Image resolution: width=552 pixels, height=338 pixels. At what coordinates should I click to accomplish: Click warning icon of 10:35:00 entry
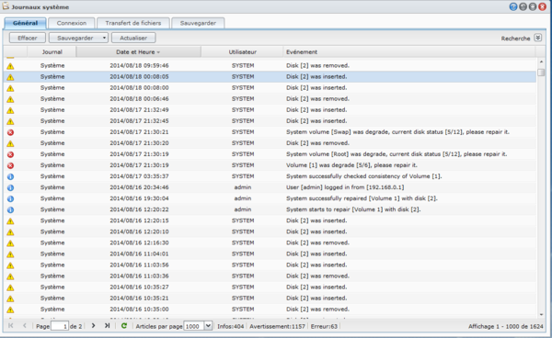pos(10,310)
